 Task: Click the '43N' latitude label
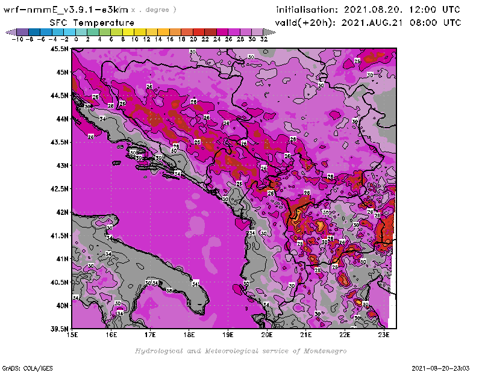(63, 166)
